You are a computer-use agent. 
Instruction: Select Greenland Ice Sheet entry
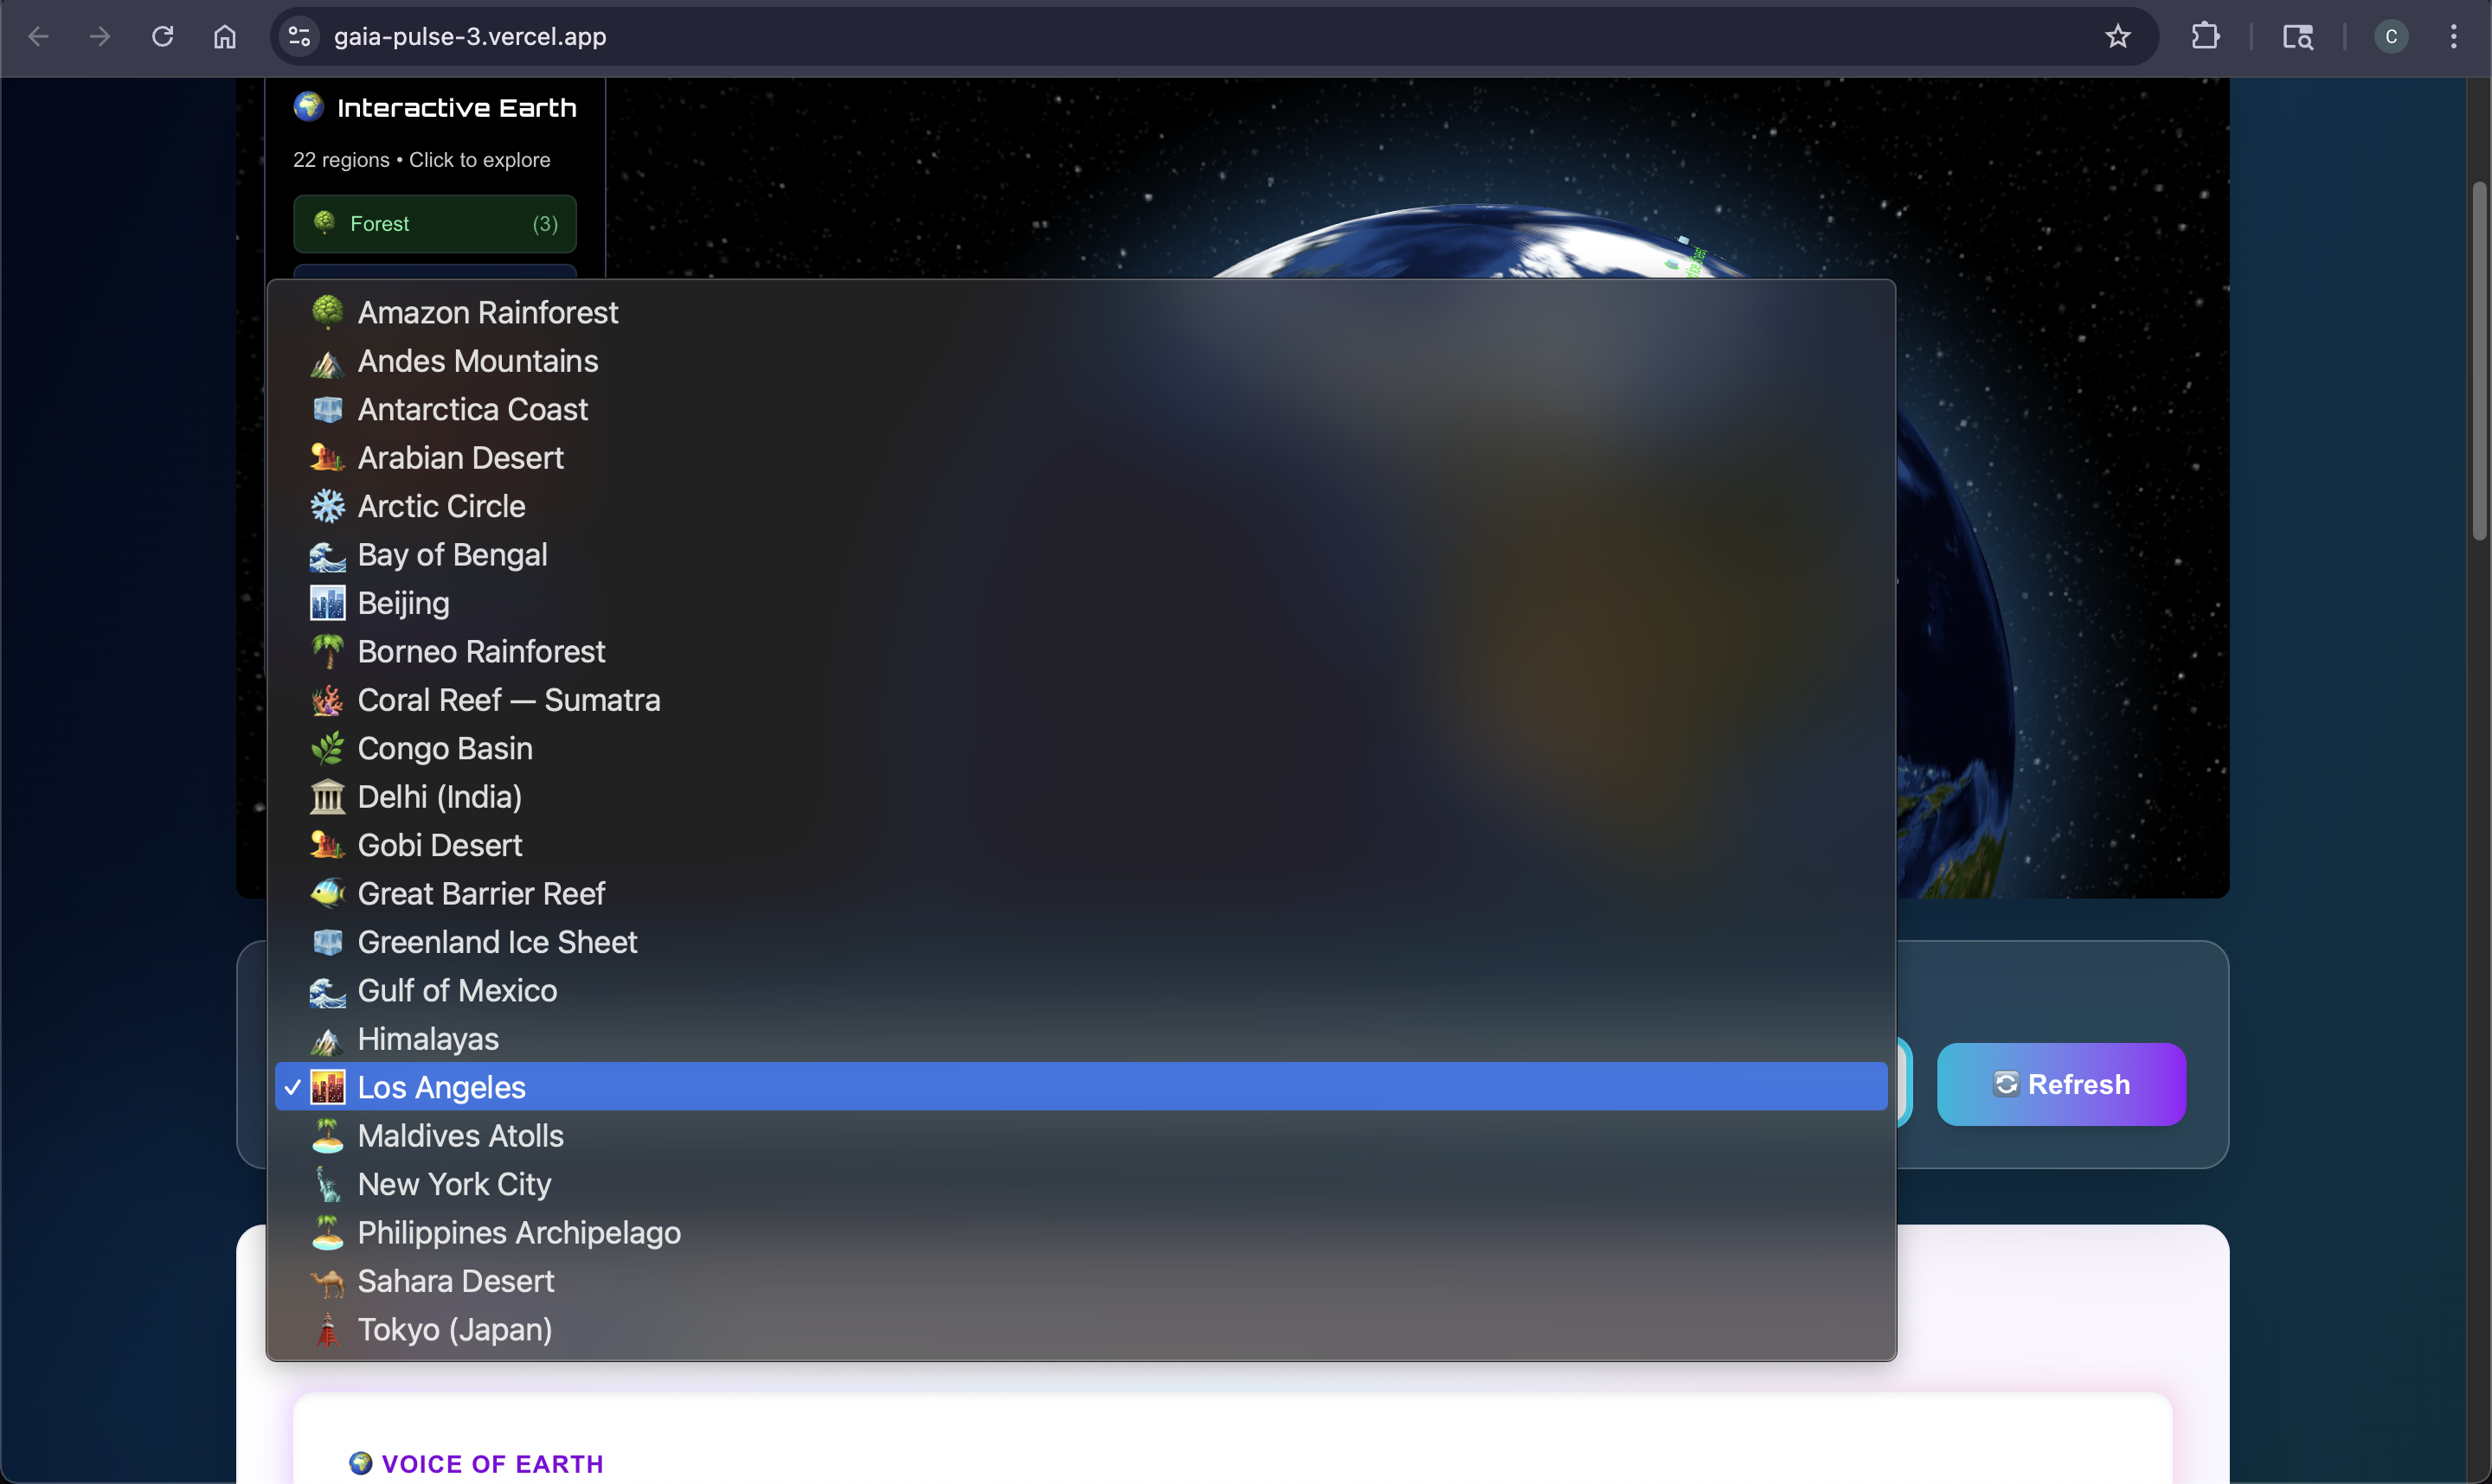point(498,942)
